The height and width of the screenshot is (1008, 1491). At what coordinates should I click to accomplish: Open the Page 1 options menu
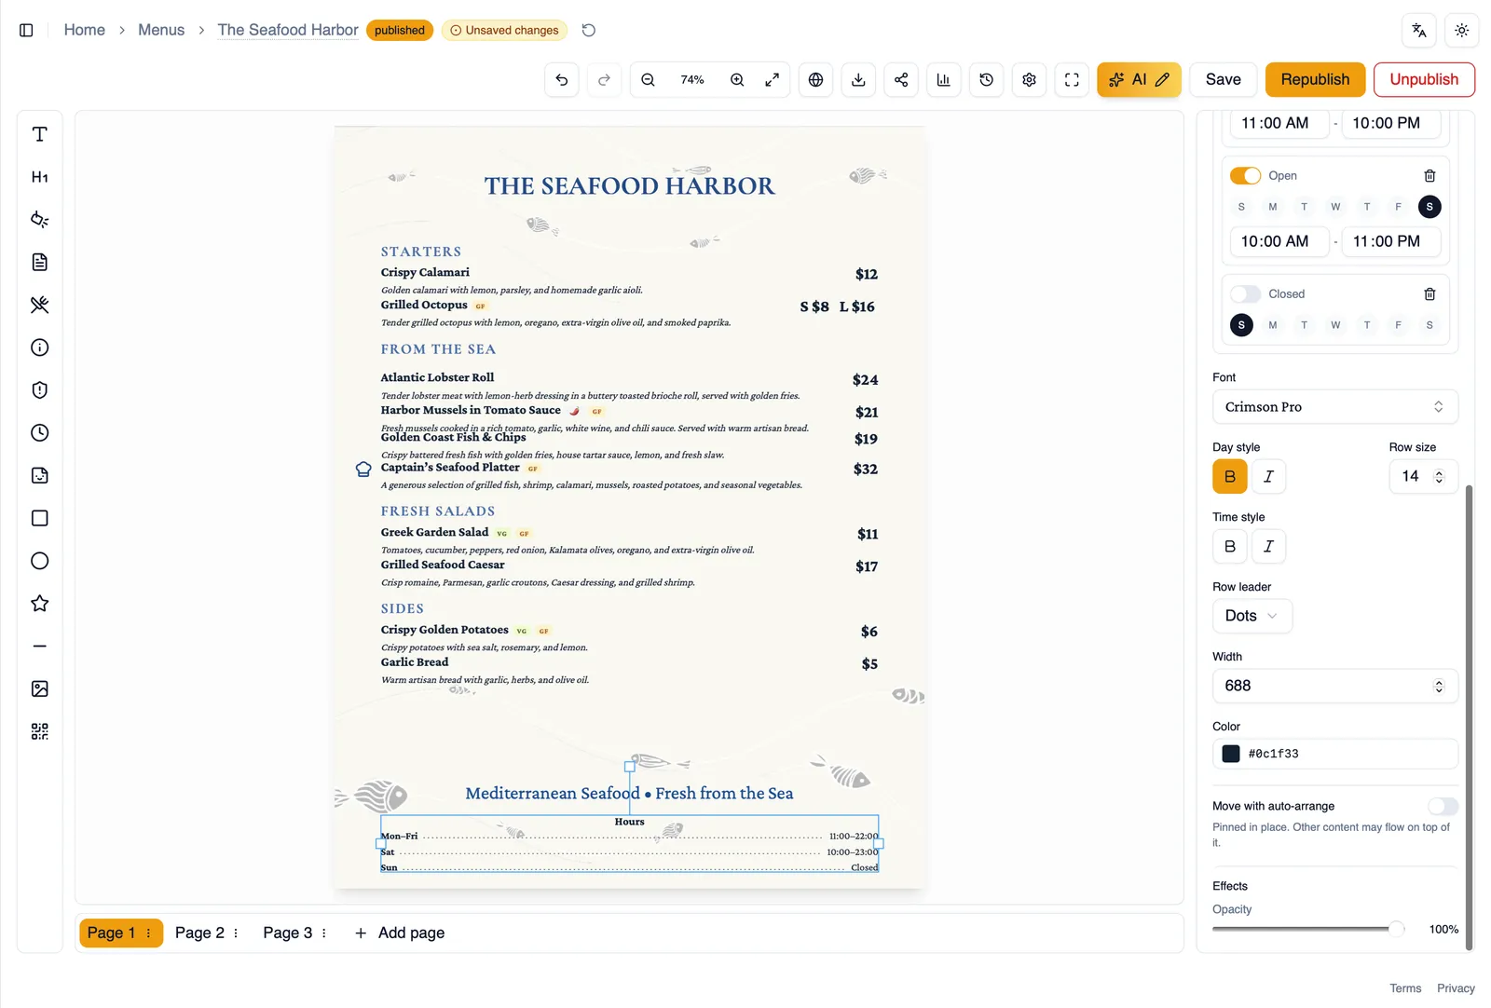149,933
